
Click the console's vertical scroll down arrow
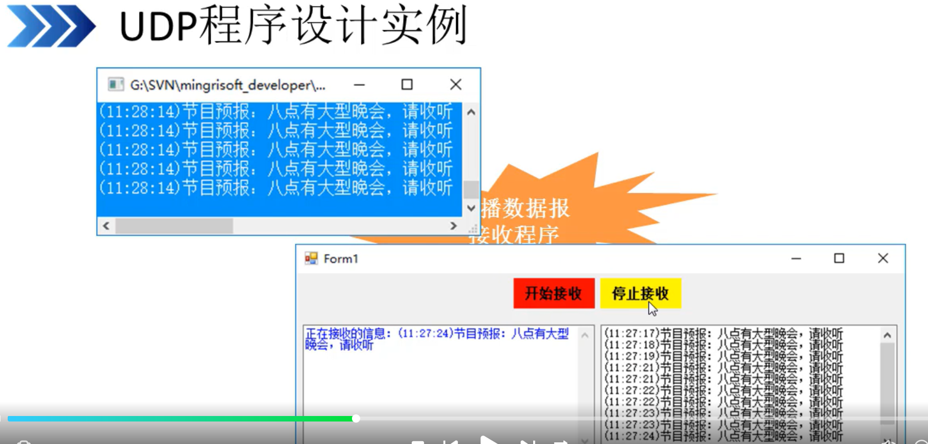(x=471, y=208)
